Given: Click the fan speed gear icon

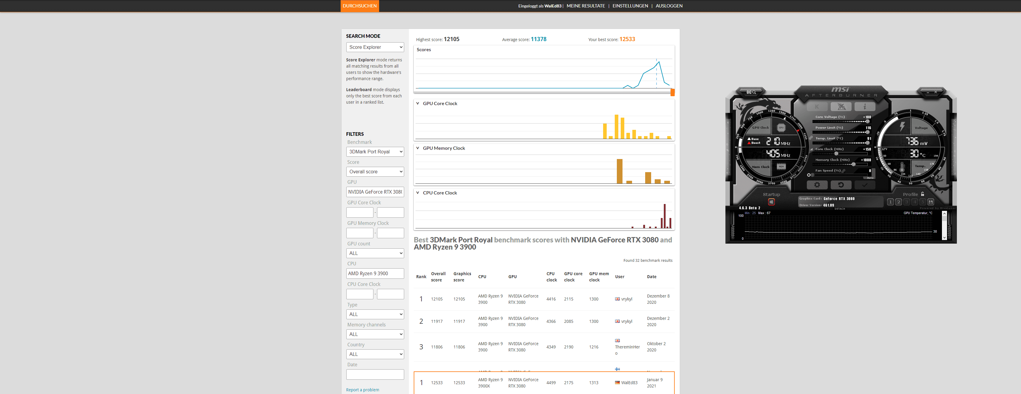Looking at the screenshot, I should (x=809, y=175).
